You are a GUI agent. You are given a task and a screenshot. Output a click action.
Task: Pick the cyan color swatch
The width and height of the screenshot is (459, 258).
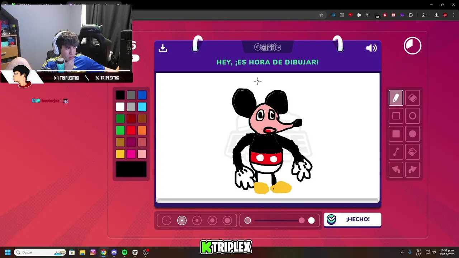pos(142,107)
